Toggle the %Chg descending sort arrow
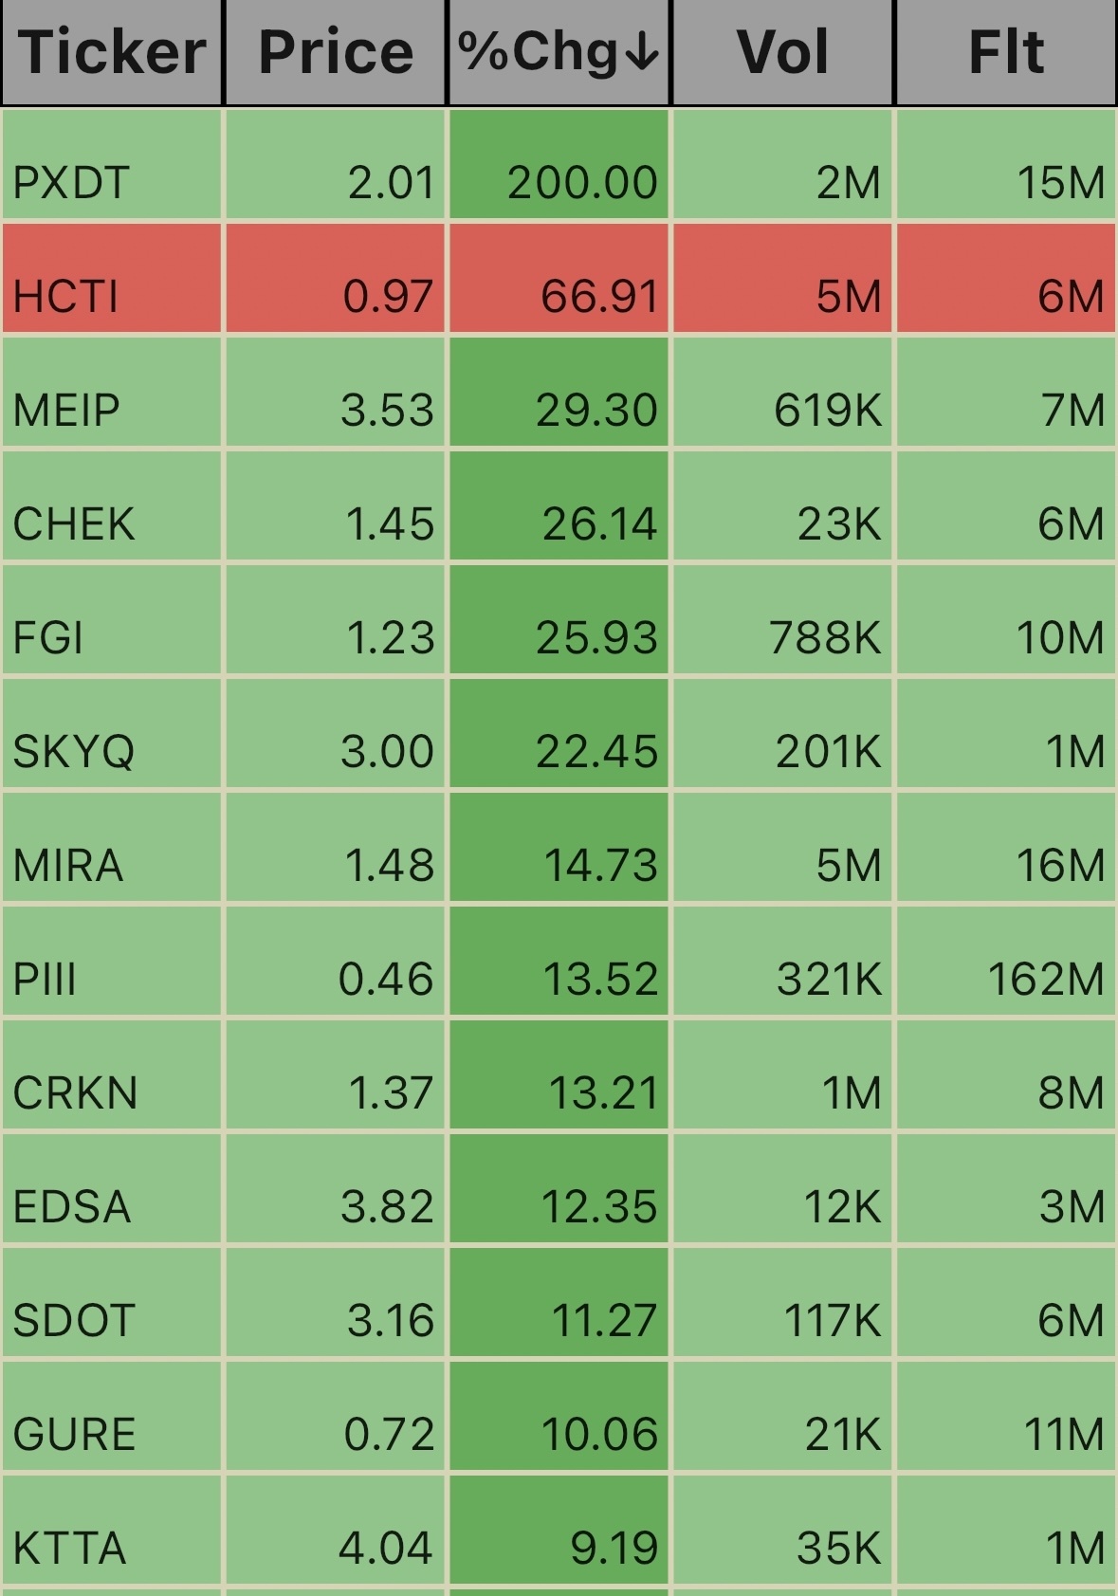The image size is (1118, 1596). [x=643, y=53]
